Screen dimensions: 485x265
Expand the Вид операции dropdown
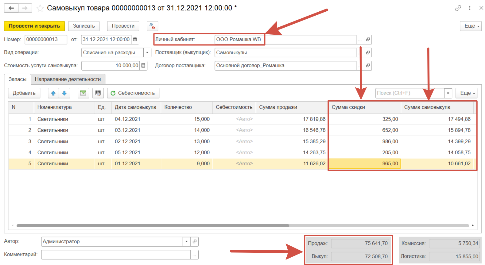pos(147,53)
